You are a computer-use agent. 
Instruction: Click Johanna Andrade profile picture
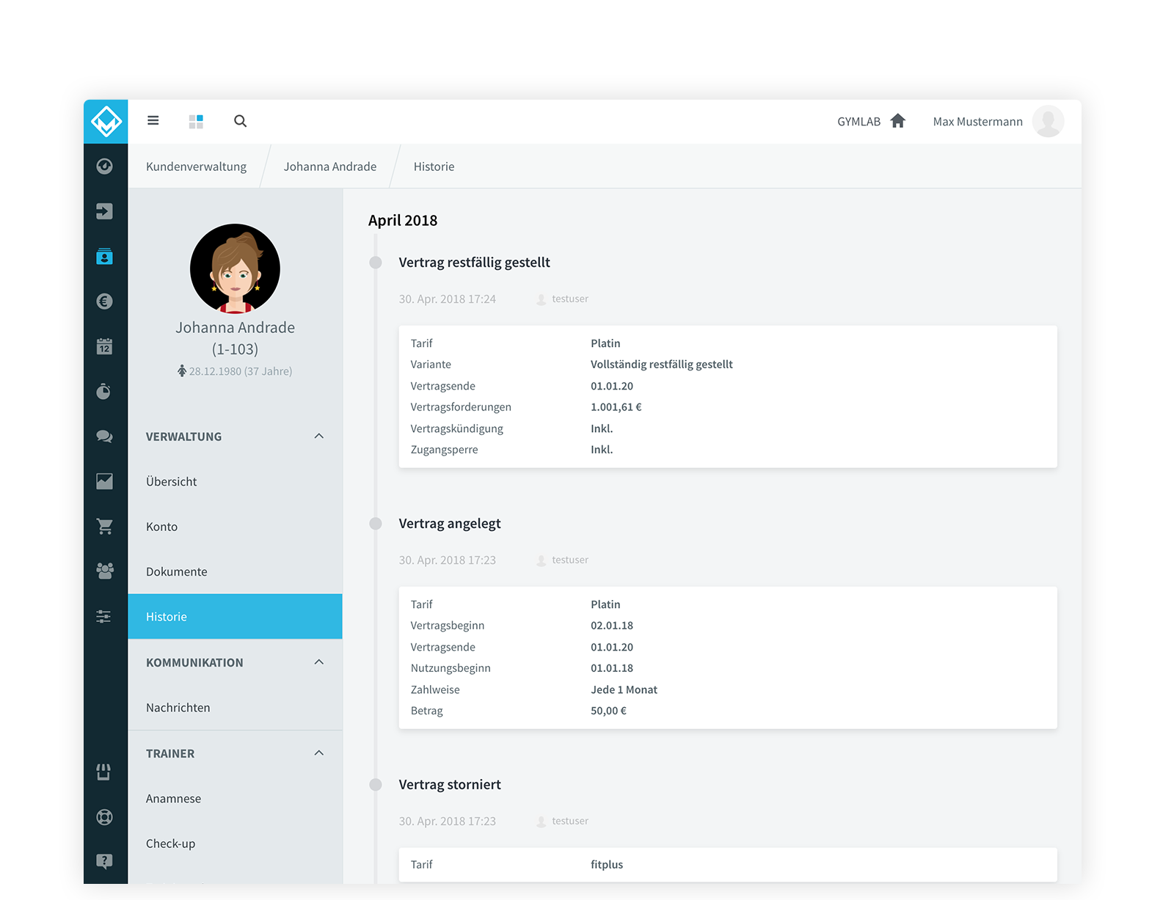[235, 268]
